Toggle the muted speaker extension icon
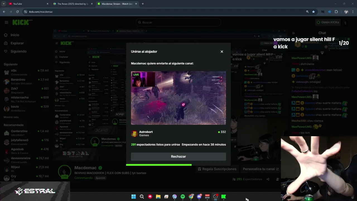357x201 pixels. (323, 12)
